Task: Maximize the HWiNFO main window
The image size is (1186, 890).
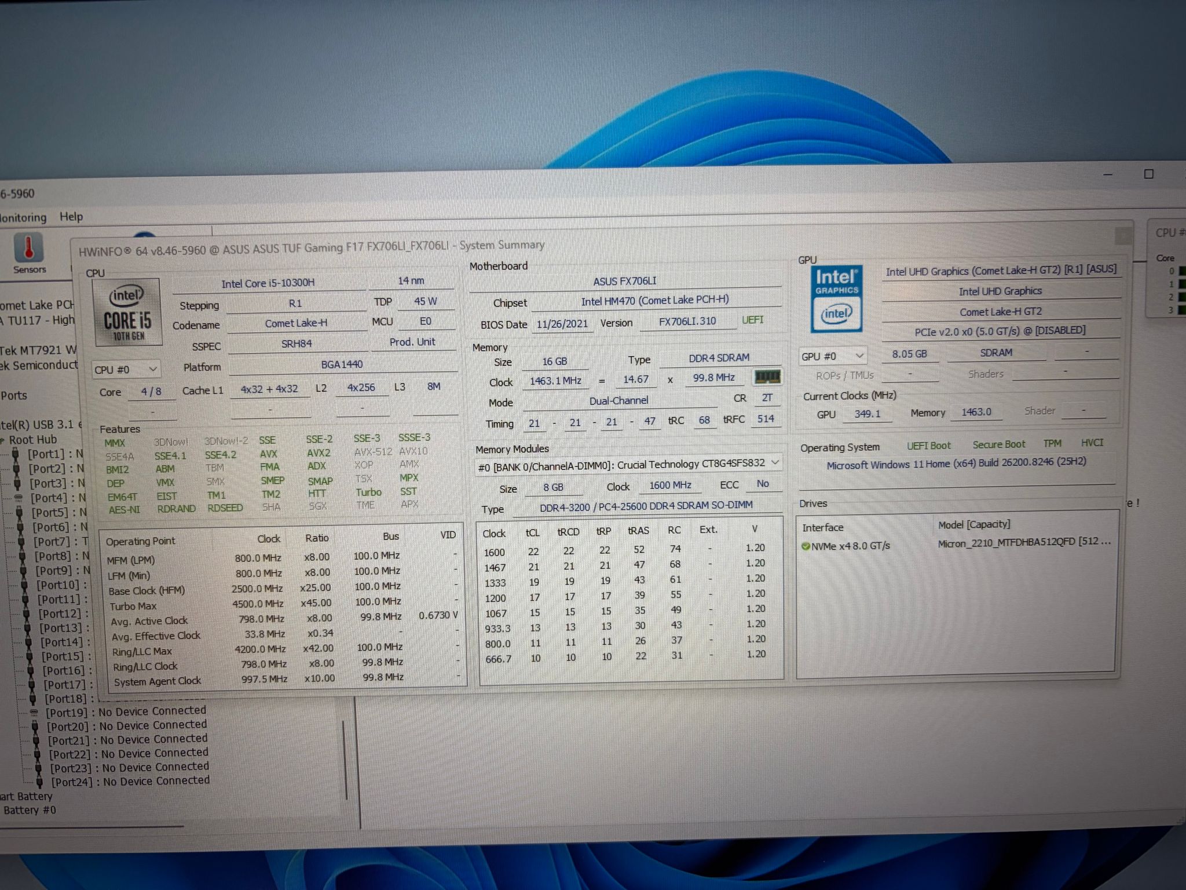Action: [x=1149, y=174]
